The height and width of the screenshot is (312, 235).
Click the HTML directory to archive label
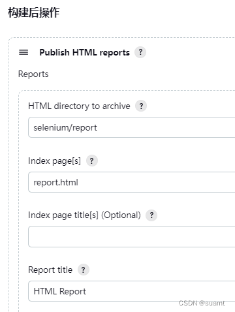click(79, 106)
